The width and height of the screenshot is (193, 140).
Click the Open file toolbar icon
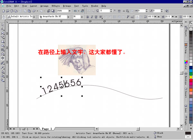click(8, 11)
